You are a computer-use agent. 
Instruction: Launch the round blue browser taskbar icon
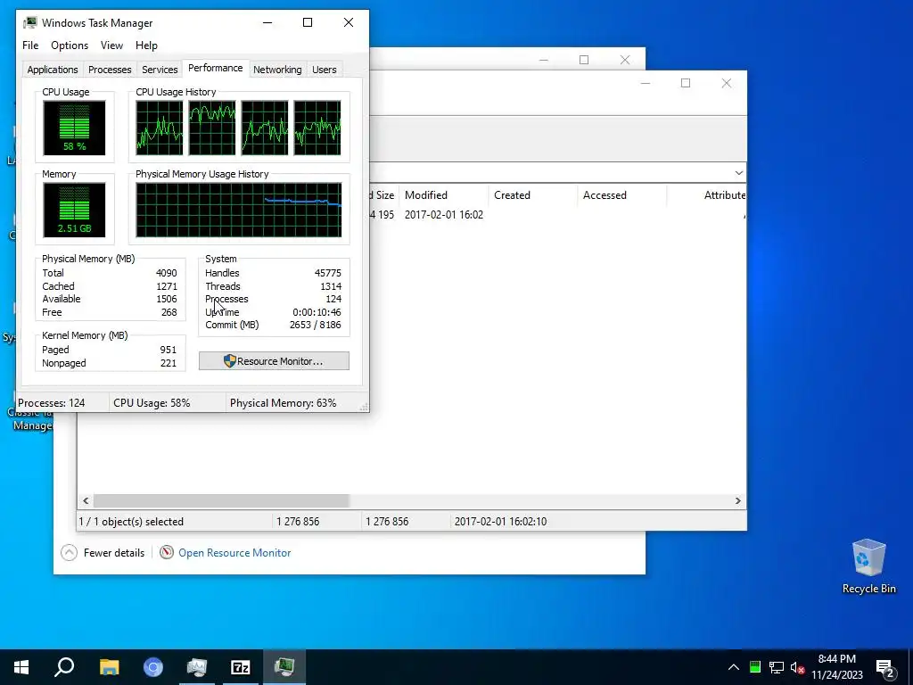coord(153,667)
